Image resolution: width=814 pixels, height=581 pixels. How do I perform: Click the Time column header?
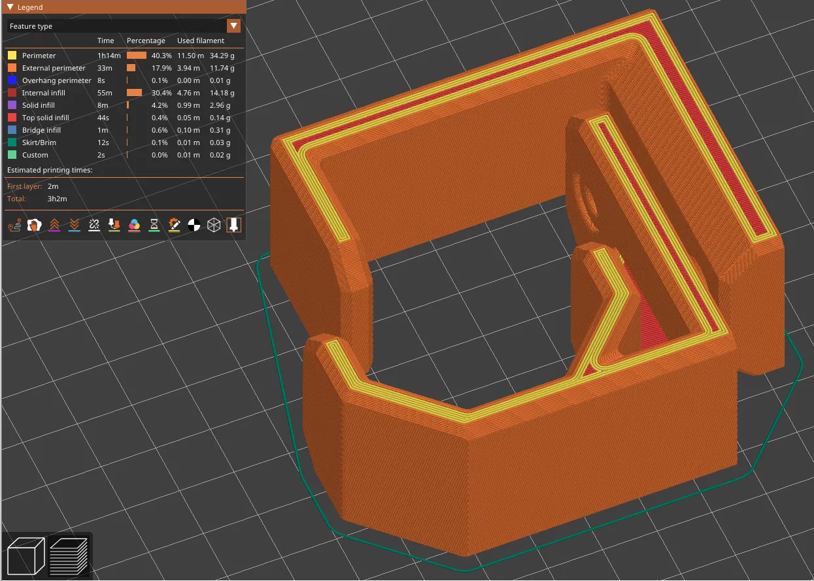pyautogui.click(x=105, y=41)
